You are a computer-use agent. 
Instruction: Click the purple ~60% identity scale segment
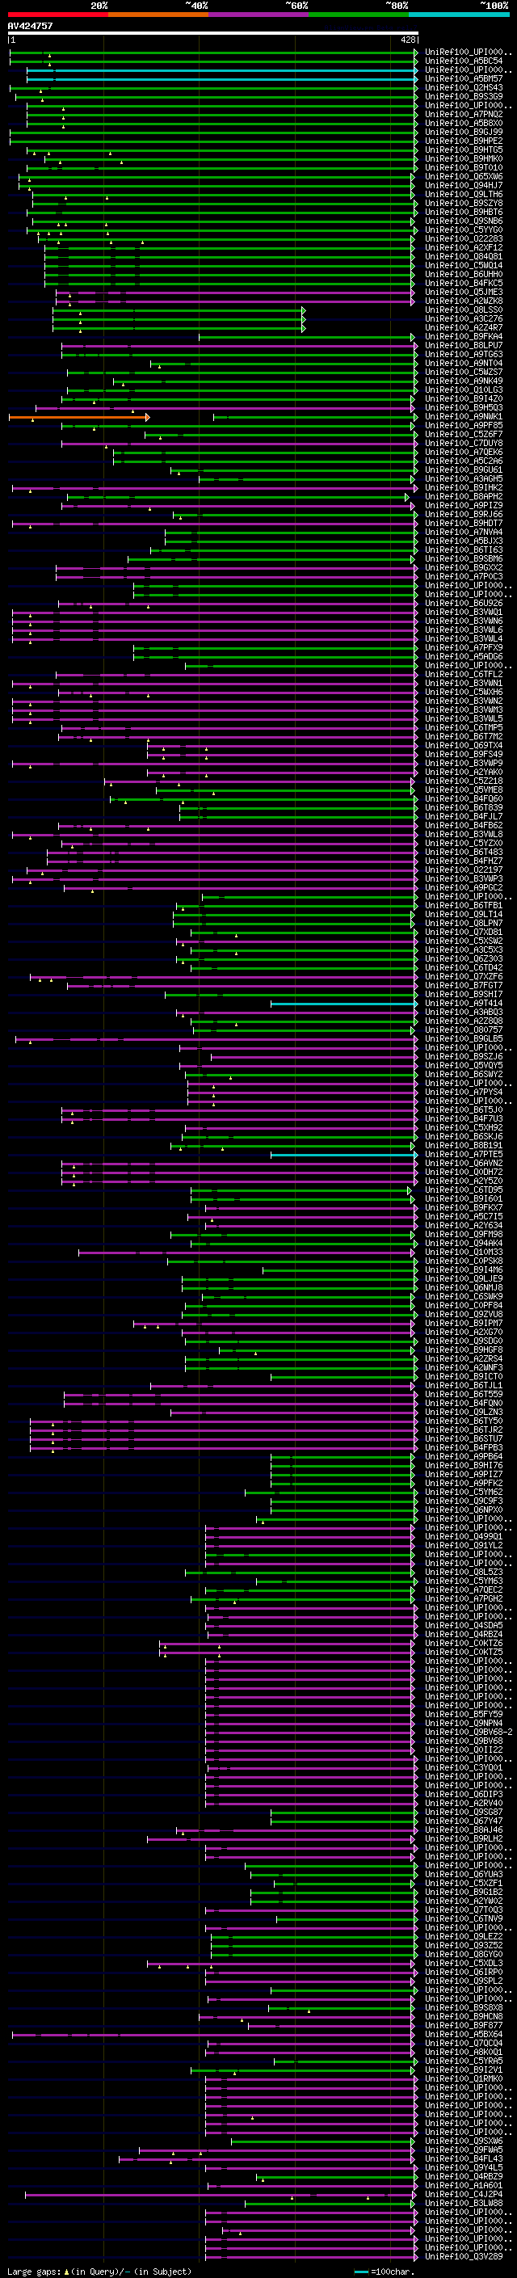[258, 15]
